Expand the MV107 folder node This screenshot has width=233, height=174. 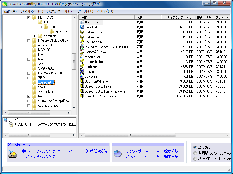click(x=29, y=59)
